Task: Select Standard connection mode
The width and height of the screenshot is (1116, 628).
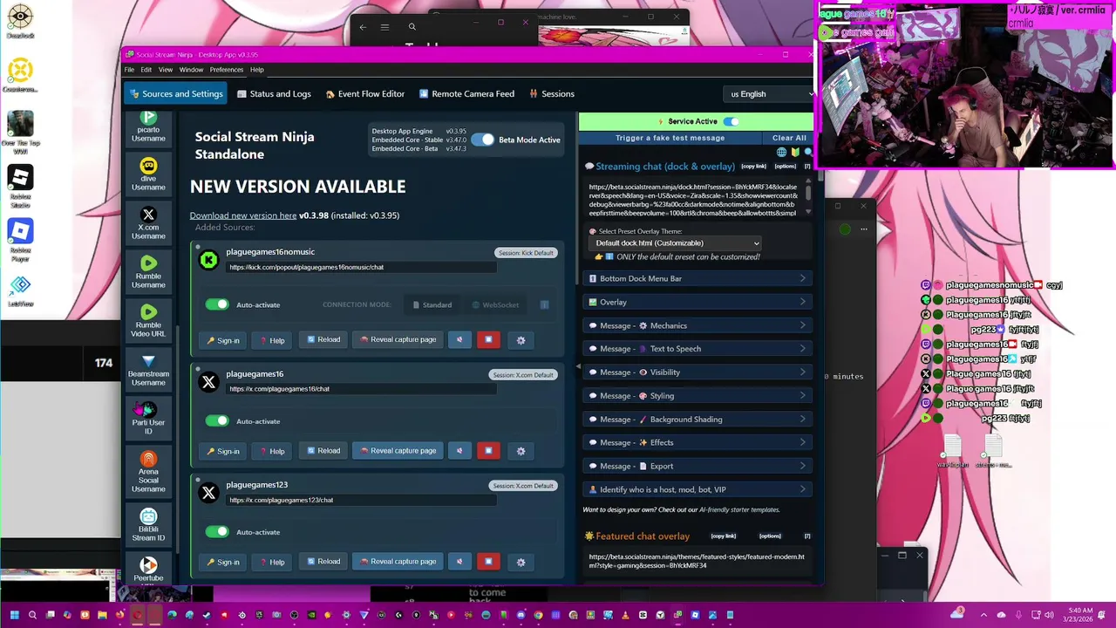Action: click(x=432, y=305)
